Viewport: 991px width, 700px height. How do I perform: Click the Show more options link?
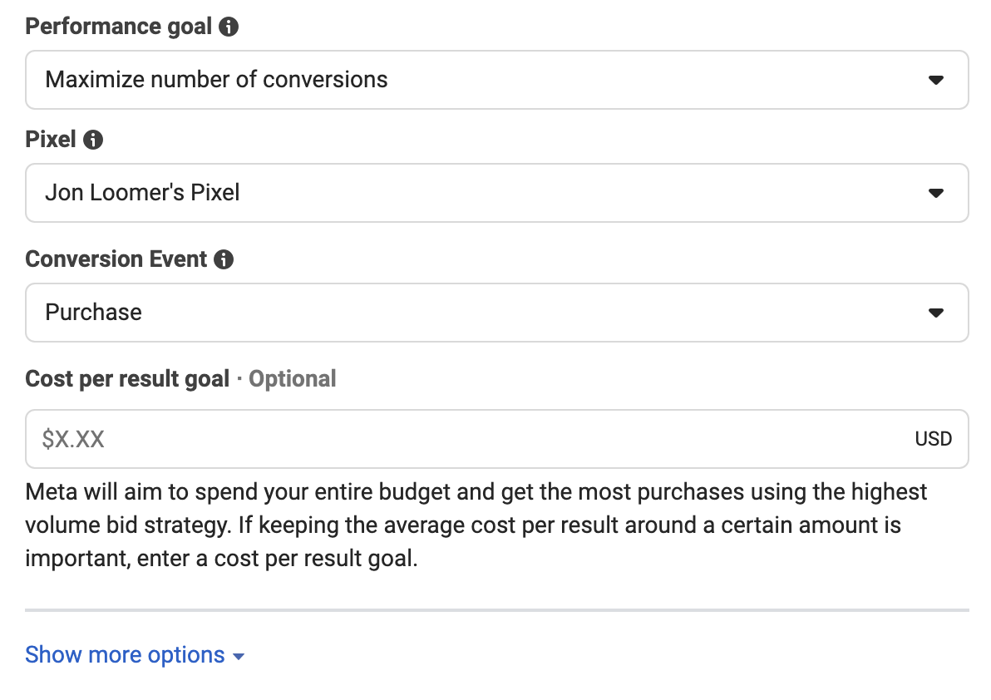coord(126,655)
